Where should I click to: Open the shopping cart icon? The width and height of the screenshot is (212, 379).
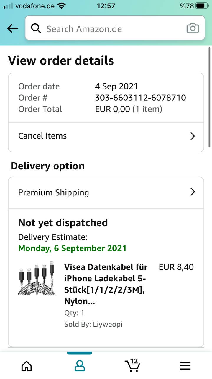132,365
